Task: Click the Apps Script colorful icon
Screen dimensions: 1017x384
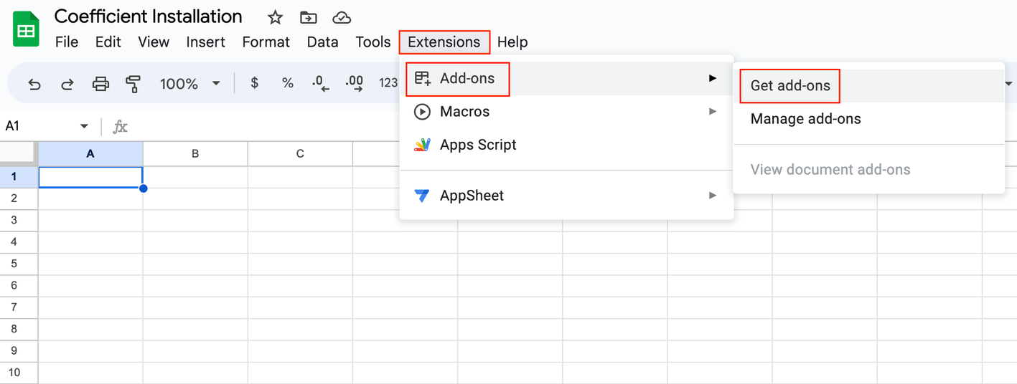Action: pyautogui.click(x=422, y=145)
